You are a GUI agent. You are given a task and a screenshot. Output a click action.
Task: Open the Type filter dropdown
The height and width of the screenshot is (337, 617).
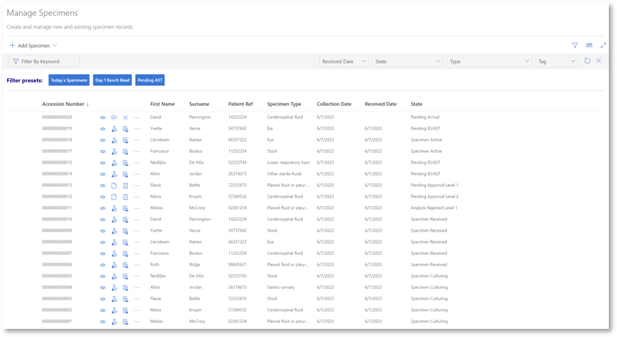coord(489,61)
